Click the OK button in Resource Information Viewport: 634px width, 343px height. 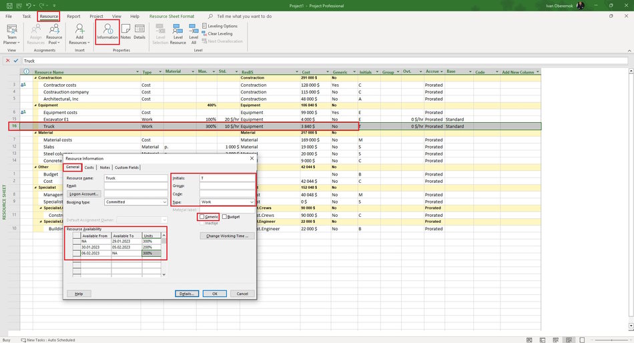point(215,294)
